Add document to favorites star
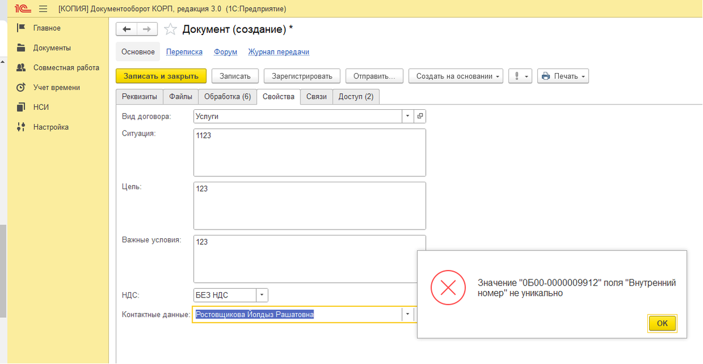This screenshot has width=703, height=364. [170, 29]
